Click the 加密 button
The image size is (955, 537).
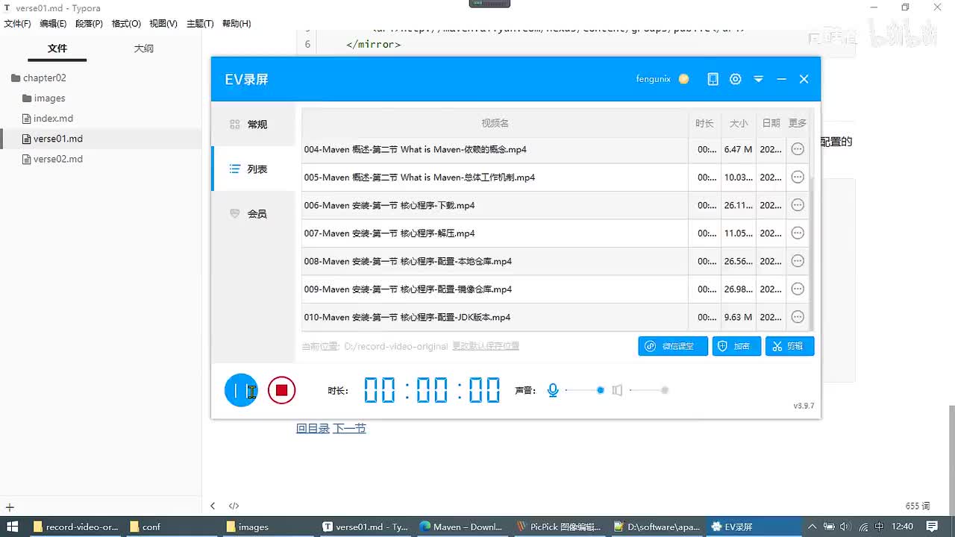coord(736,346)
